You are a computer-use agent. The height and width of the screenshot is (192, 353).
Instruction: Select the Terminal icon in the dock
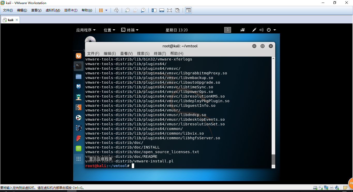(x=79, y=66)
